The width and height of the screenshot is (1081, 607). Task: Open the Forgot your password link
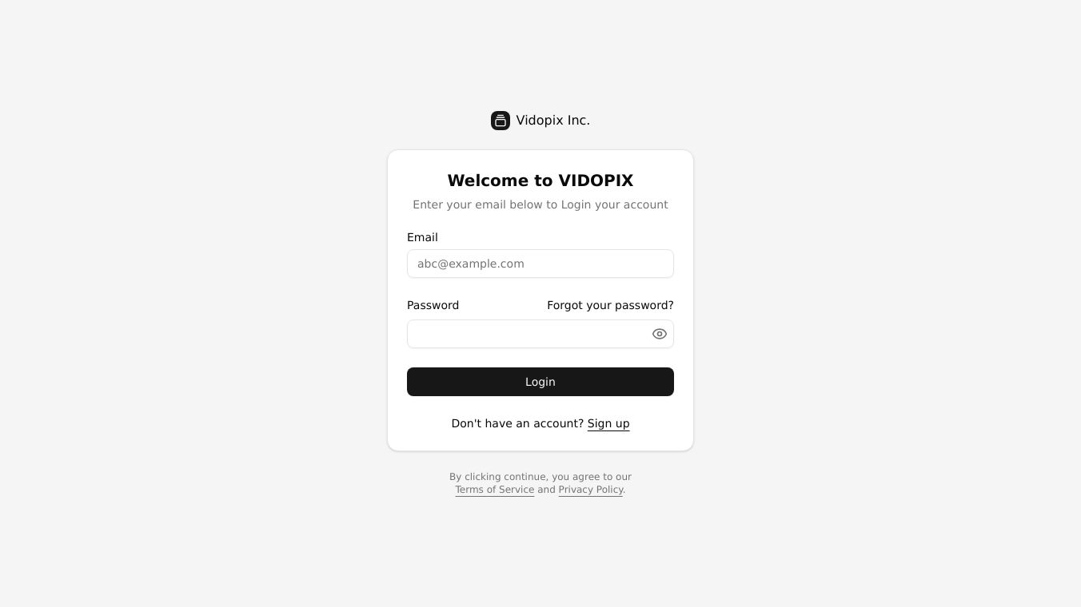coord(610,305)
